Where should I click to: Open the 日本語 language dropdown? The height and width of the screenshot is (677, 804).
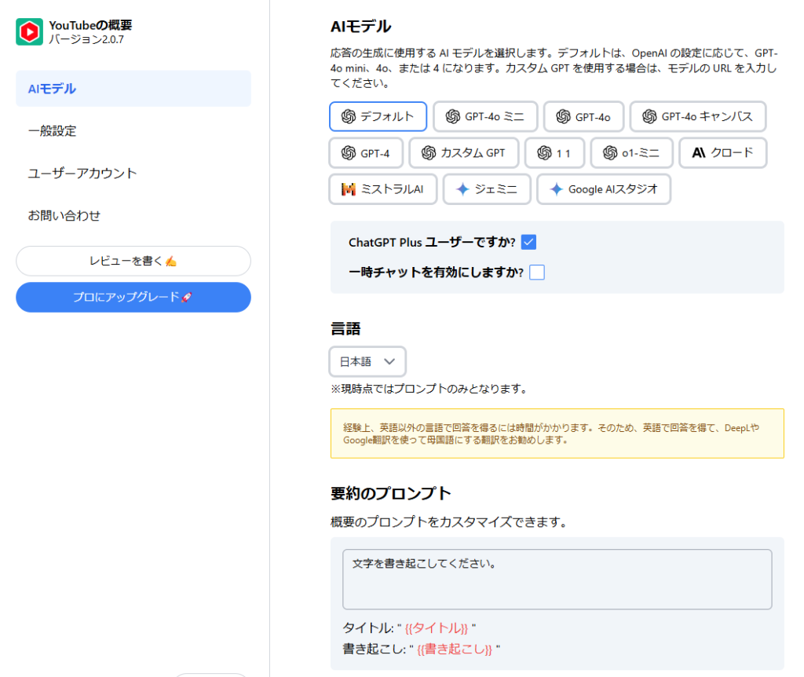367,361
